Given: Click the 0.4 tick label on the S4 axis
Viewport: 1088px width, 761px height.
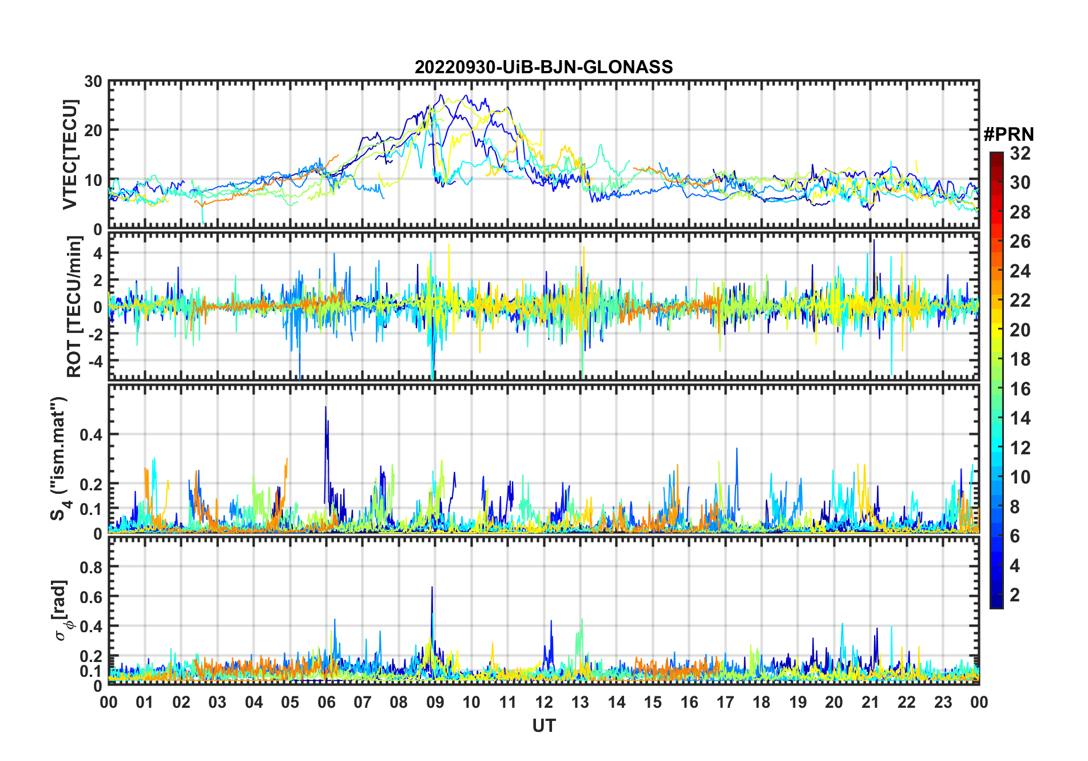Looking at the screenshot, I should click(x=92, y=435).
